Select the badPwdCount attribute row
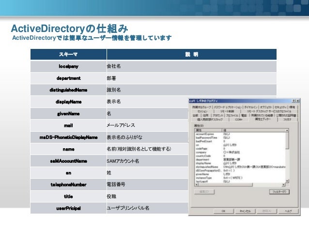Screen dimensions: 309x232 (x=240, y=141)
